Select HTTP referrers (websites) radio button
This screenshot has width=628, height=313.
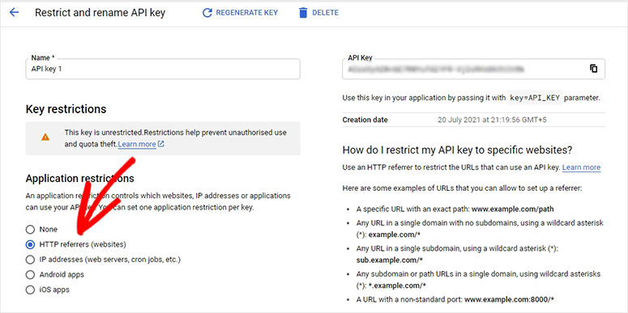click(x=30, y=244)
